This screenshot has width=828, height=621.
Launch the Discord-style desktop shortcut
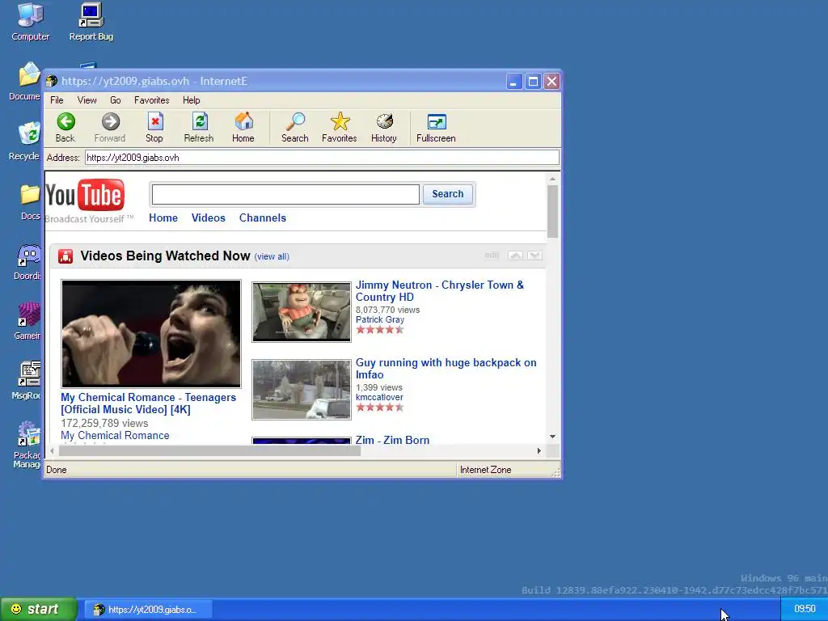28,262
